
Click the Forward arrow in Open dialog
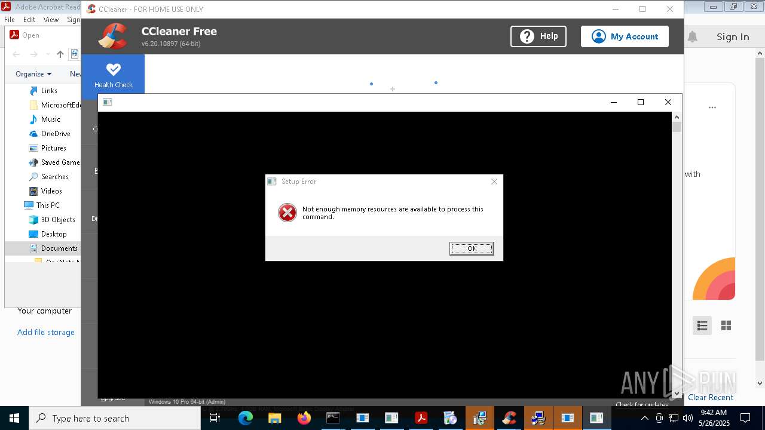click(x=34, y=54)
